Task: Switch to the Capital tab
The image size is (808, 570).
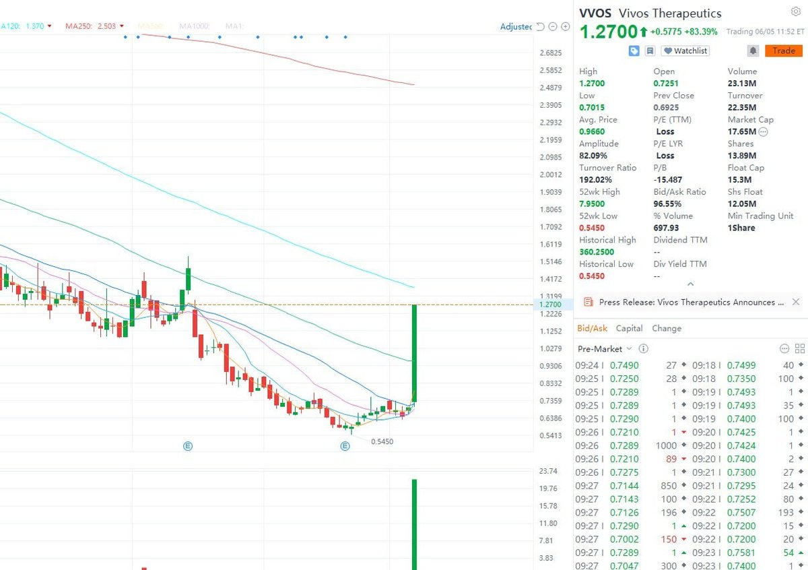Action: (x=629, y=328)
